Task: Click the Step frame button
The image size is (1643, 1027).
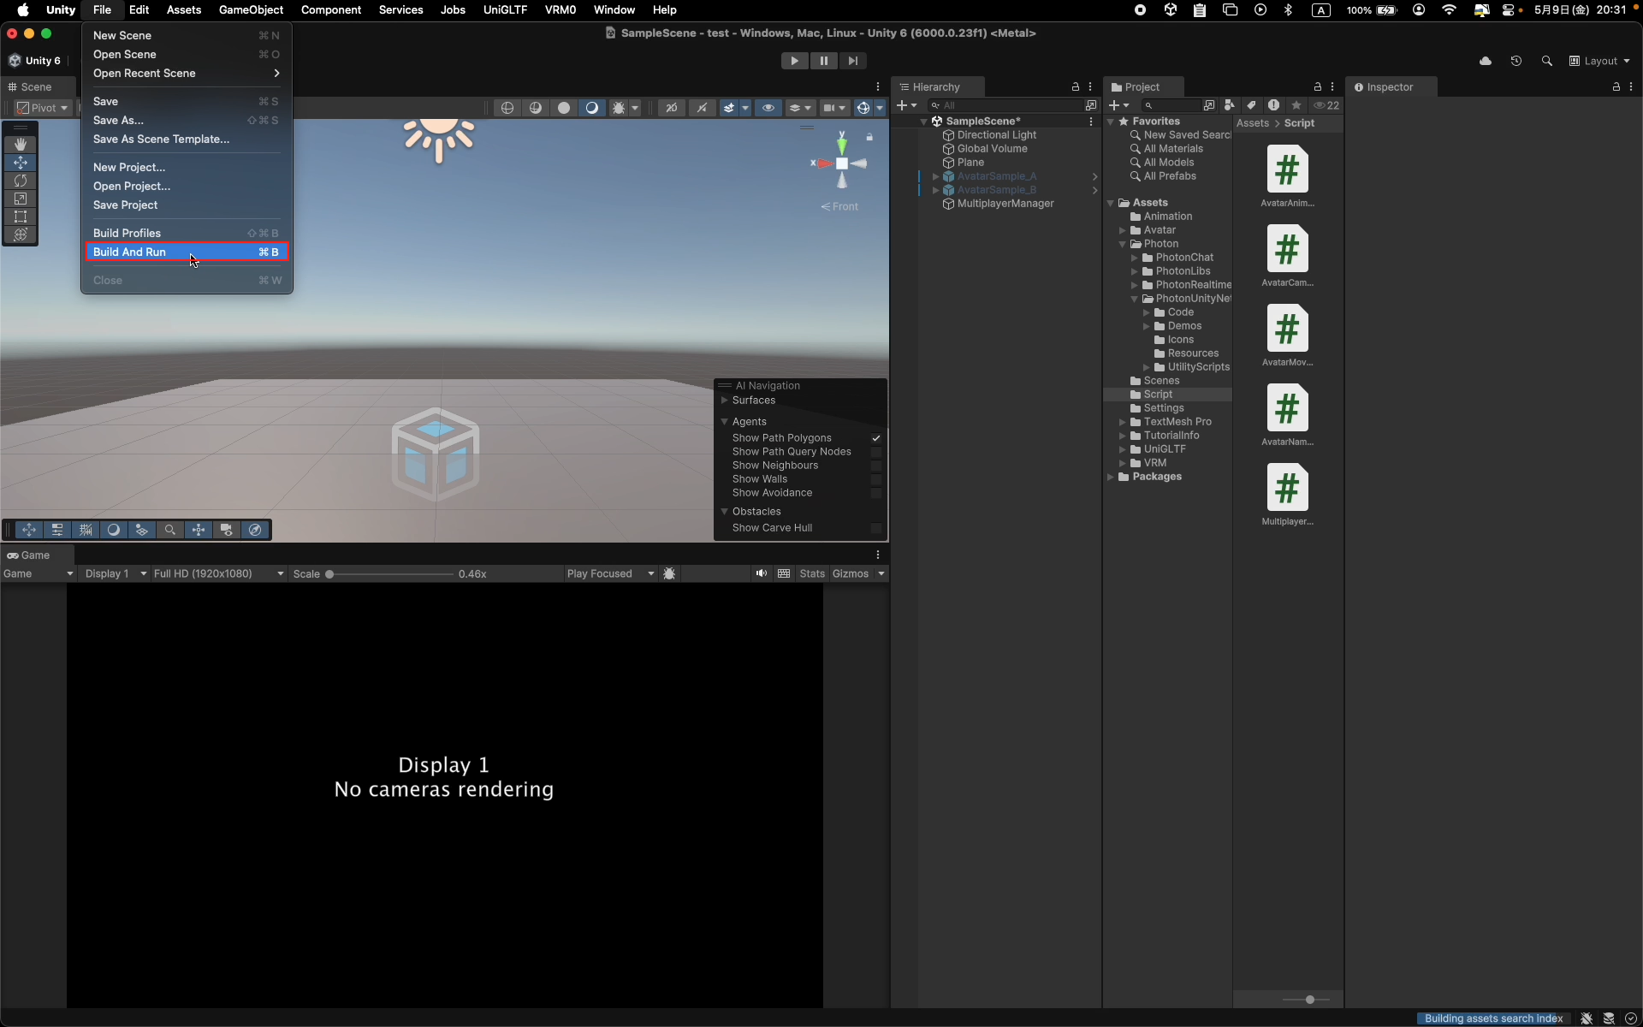Action: point(853,61)
